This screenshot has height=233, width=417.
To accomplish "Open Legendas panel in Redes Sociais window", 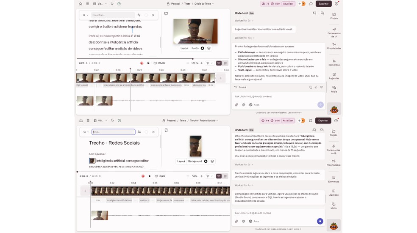I will 334,193.
